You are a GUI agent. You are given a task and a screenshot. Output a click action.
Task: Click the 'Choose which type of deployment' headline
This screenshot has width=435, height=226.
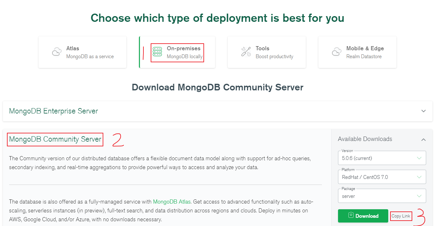[x=218, y=18]
